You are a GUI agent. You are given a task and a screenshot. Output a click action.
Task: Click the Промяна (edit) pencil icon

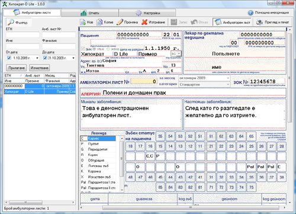point(120,22)
